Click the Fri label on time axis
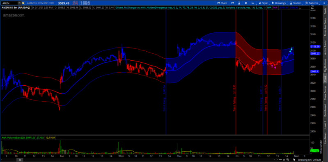328x162 pixels. click(x=237, y=156)
